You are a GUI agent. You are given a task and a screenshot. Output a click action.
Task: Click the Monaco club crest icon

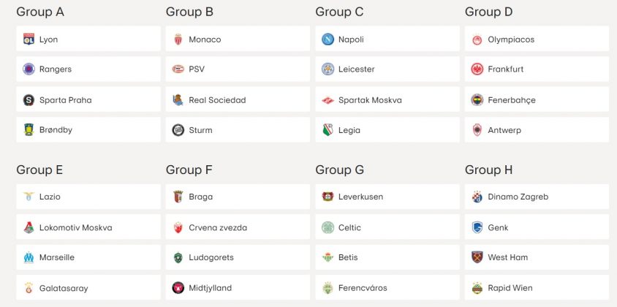point(178,39)
